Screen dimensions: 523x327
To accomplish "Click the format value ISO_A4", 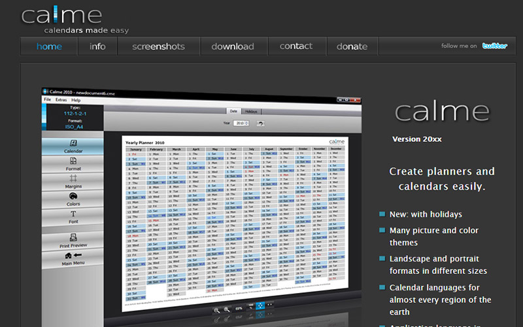I will click(74, 127).
